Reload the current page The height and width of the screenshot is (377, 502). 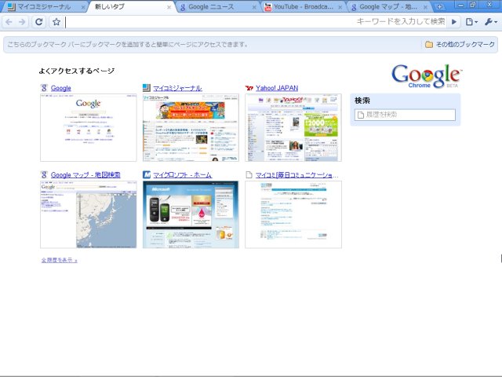[x=39, y=22]
